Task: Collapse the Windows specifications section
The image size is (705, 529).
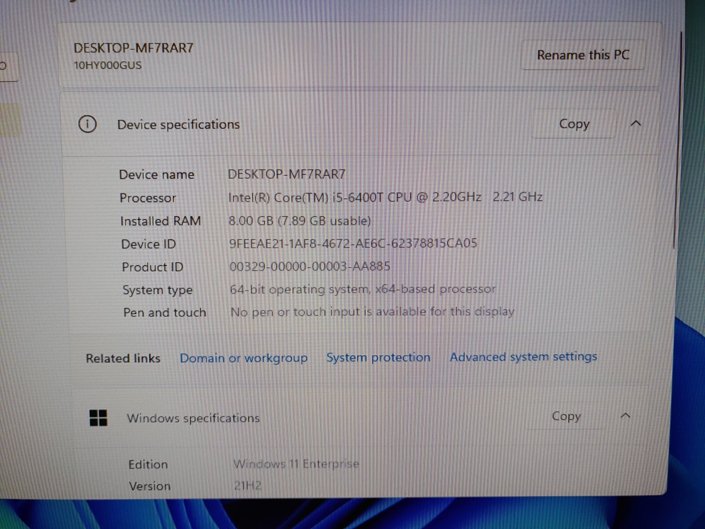Action: coord(625,416)
